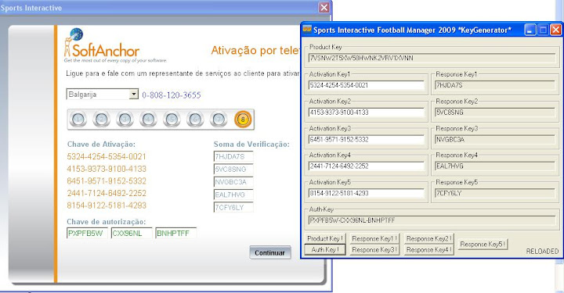Select step 7 circle indicator
Screen dimensions: 564x293
(x=219, y=119)
